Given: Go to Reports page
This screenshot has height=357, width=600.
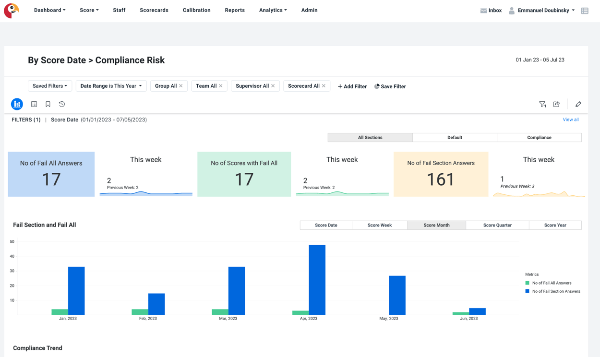Looking at the screenshot, I should 235,10.
